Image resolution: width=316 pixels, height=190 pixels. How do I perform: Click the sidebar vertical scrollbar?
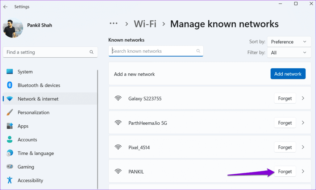[98, 129]
